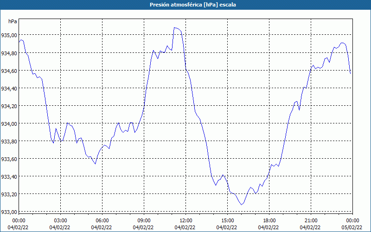Screen dimensions: 371x232
Task: Click the 04/02/22 date under 12:00
Action: point(185,227)
